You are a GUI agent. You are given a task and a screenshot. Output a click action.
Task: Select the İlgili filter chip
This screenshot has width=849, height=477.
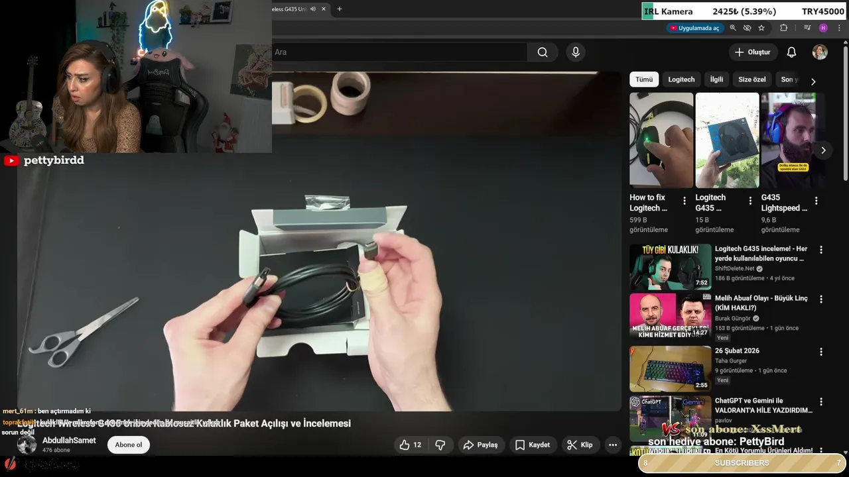pyautogui.click(x=716, y=79)
